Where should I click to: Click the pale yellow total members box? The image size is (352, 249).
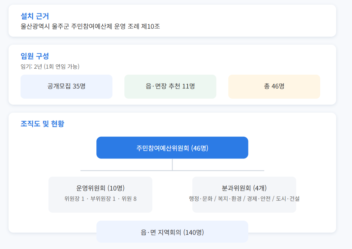pyautogui.click(x=274, y=87)
